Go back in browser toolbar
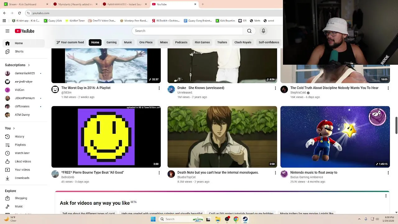Viewport: 398px width, 224px height. pos(4,13)
